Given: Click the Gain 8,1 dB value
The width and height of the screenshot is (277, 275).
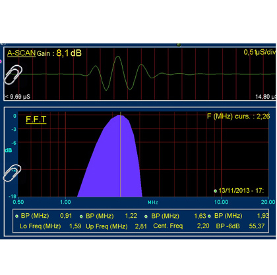Looking at the screenshot, I should [x=69, y=53].
